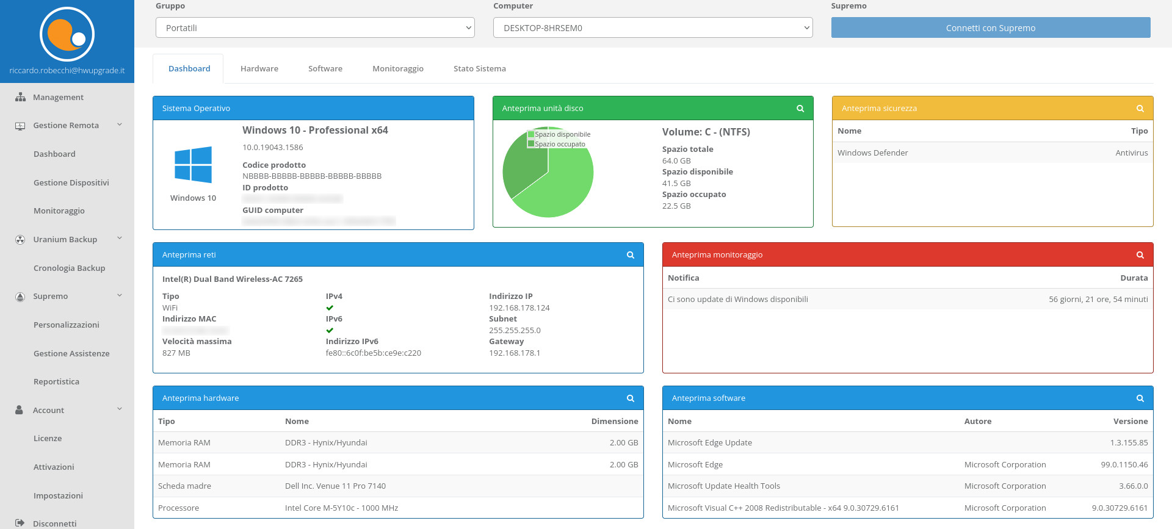The width and height of the screenshot is (1172, 529).
Task: Open Monitoraggio in the sidebar
Action: pyautogui.click(x=59, y=211)
